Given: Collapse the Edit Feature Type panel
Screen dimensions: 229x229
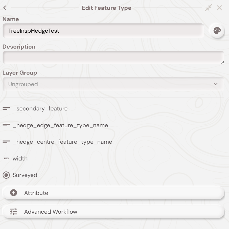Looking at the screenshot, I should (x=208, y=8).
